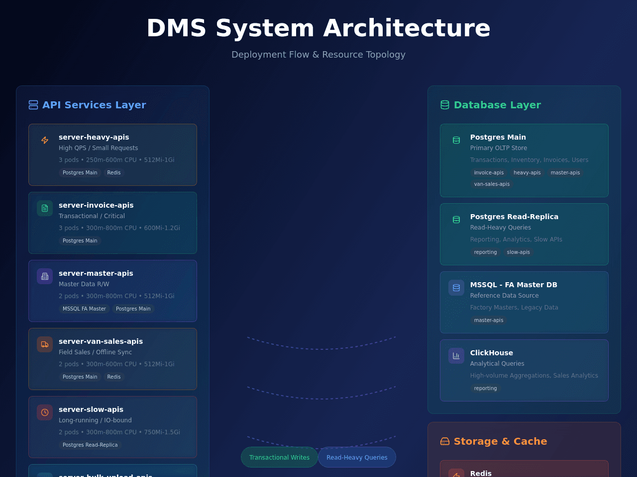Click 'Factory Masters, Legacy Data' text

[514, 308]
